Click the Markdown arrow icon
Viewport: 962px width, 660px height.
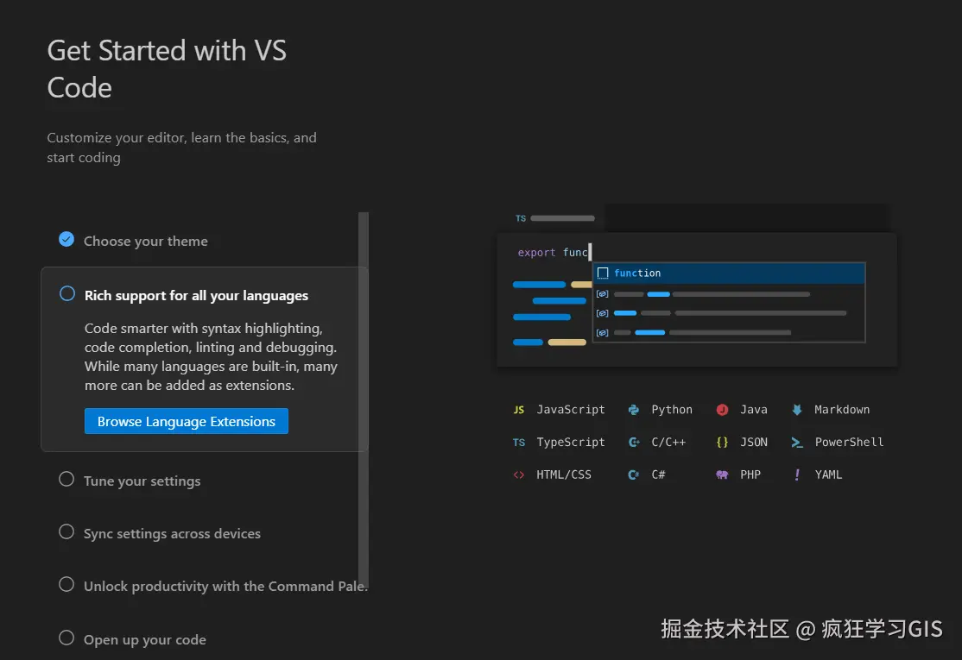797,410
